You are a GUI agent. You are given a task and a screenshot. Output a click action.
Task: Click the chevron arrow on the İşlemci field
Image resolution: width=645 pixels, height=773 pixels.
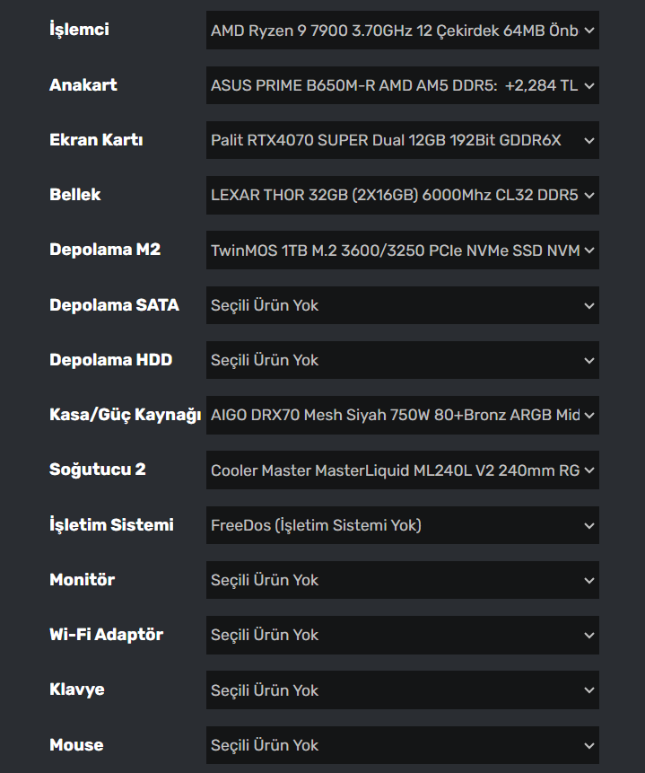pyautogui.click(x=588, y=31)
